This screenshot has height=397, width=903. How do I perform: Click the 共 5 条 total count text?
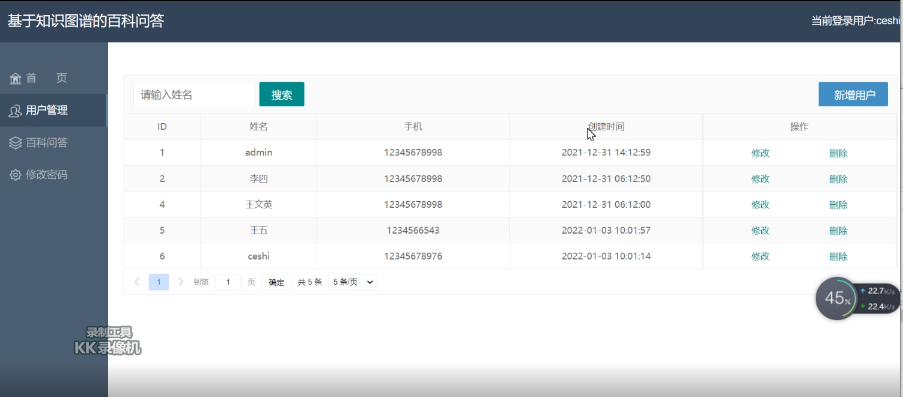310,282
